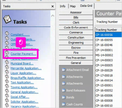Viewport: 122px width, 108px height.
Task: Expand the Code Enforcement category bar
Action: (76, 28)
